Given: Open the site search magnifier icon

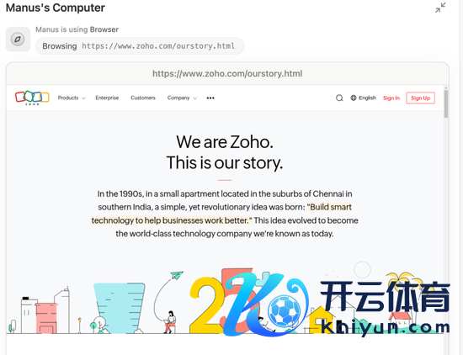Looking at the screenshot, I should (x=339, y=98).
